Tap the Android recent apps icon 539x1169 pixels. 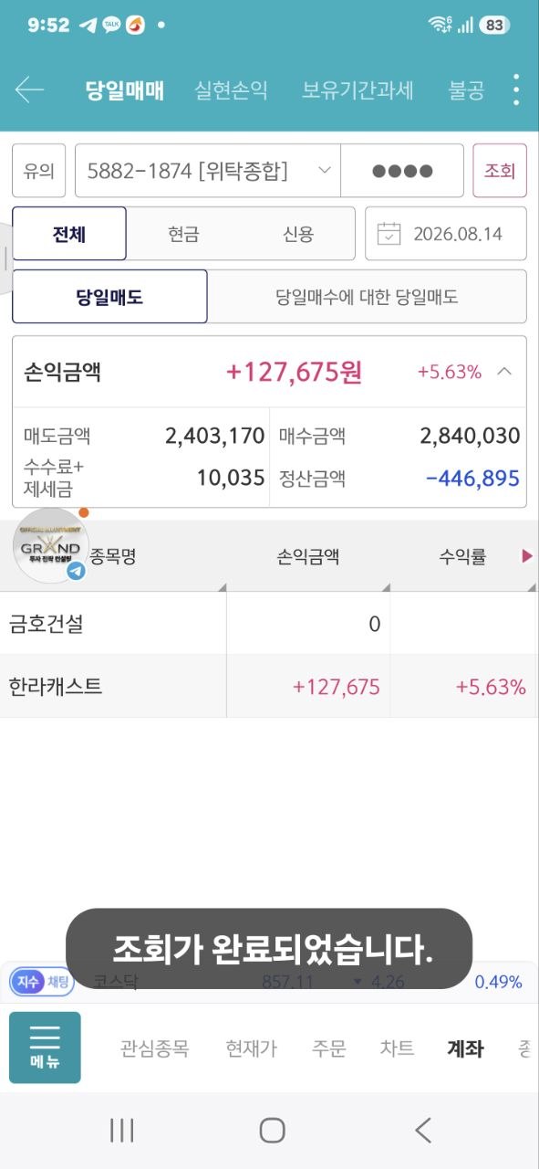121,1131
